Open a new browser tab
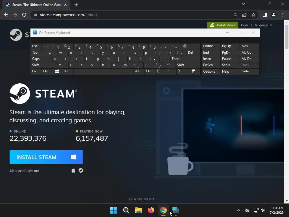Viewport: 289px width, 217px height. coord(76,5)
